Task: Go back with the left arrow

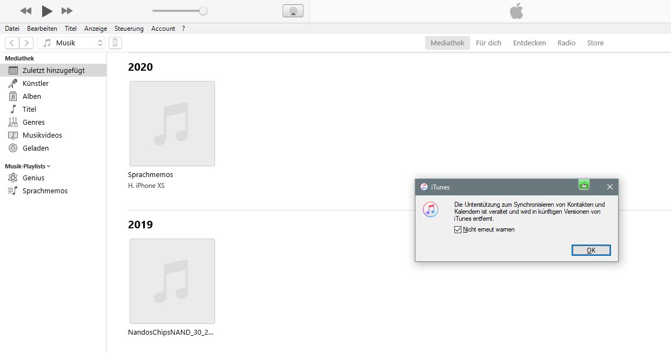Action: click(x=12, y=43)
